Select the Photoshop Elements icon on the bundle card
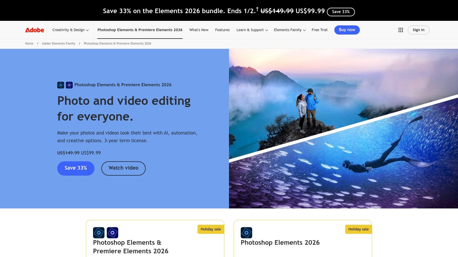 [x=99, y=233]
